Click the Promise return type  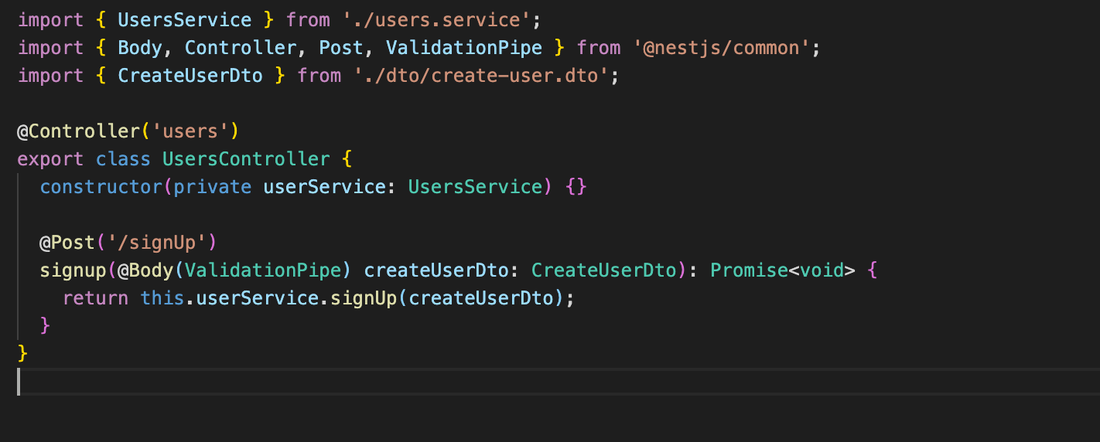pyautogui.click(x=750, y=270)
